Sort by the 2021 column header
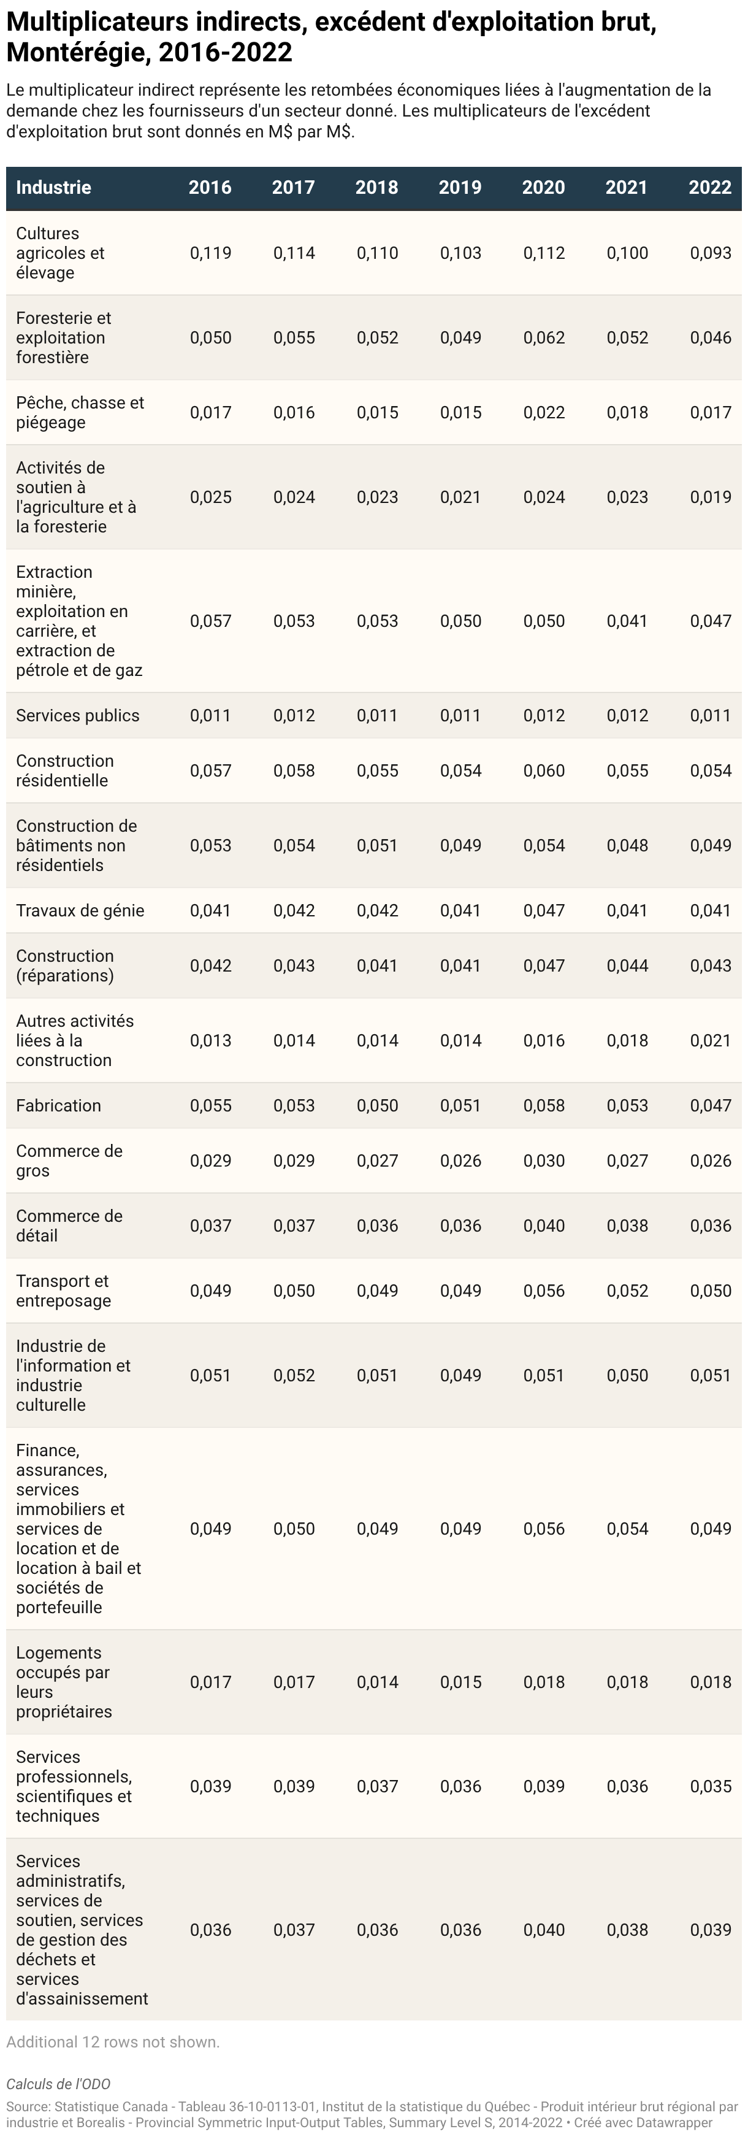 pyautogui.click(x=626, y=188)
